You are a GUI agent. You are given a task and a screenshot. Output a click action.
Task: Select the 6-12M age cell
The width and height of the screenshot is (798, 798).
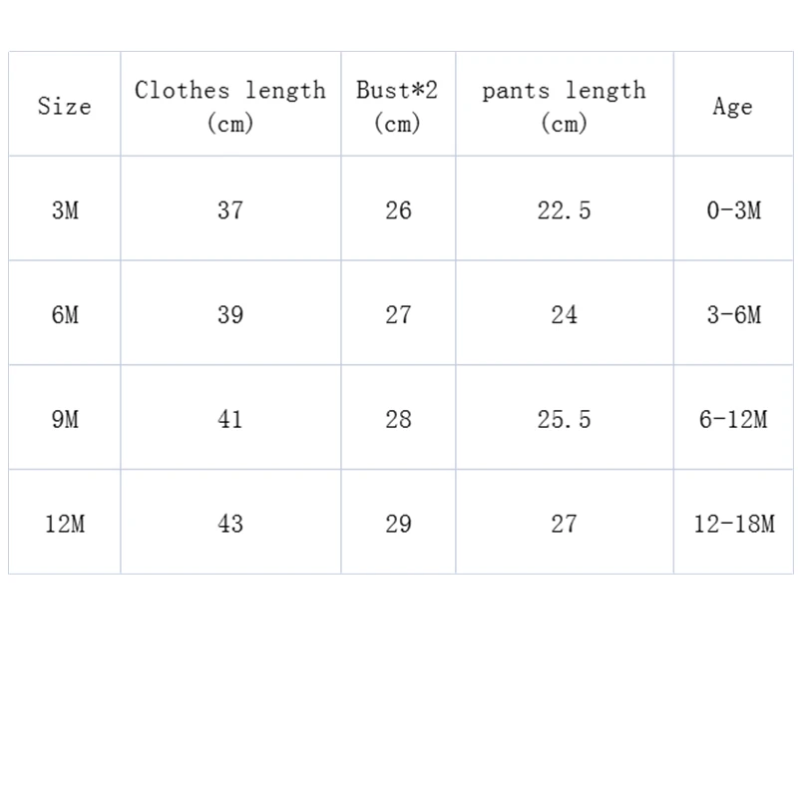[x=733, y=420]
